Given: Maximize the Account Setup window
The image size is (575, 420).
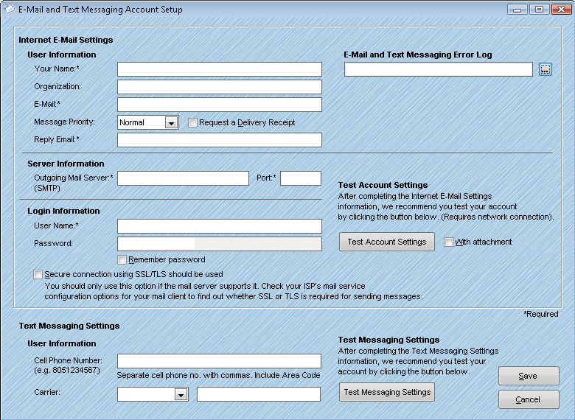Looking at the screenshot, I should coord(539,9).
